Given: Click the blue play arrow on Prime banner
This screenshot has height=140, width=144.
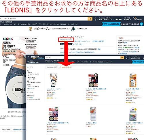Looking at the screenshot, I should [x=141, y=24].
